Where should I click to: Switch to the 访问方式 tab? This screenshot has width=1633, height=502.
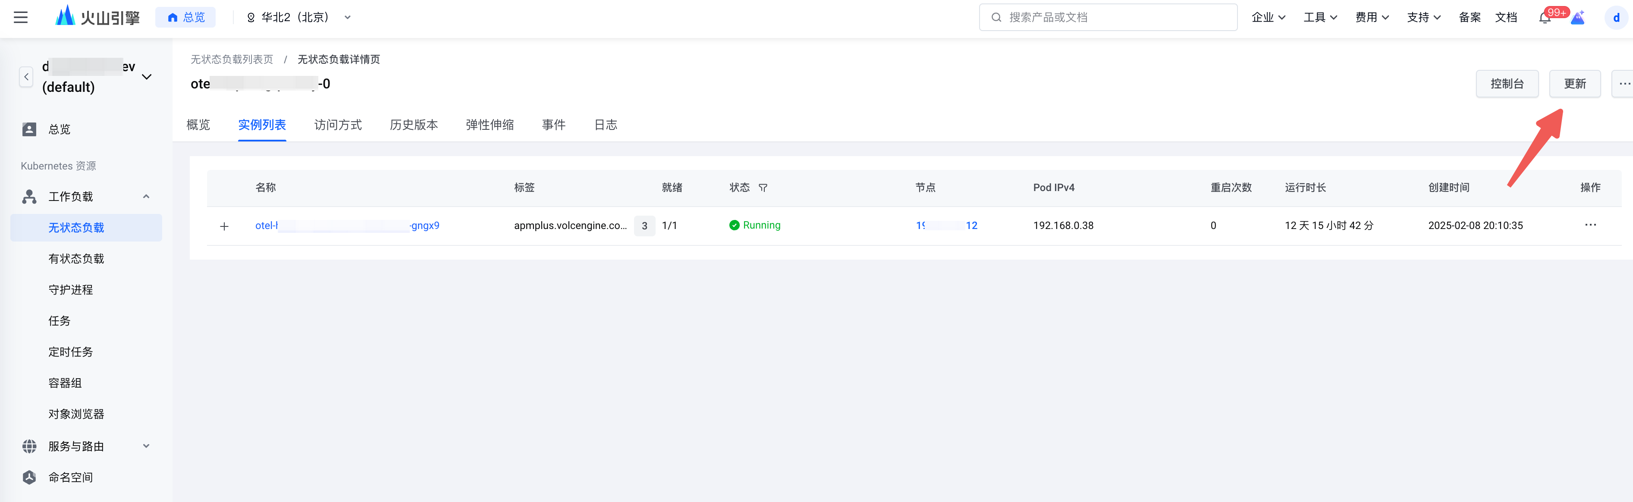click(x=338, y=125)
